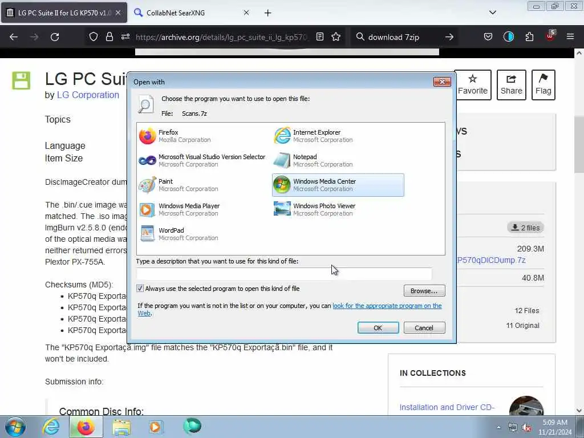Click Browse button in Open with dialog
The height and width of the screenshot is (438, 584).
424,290
